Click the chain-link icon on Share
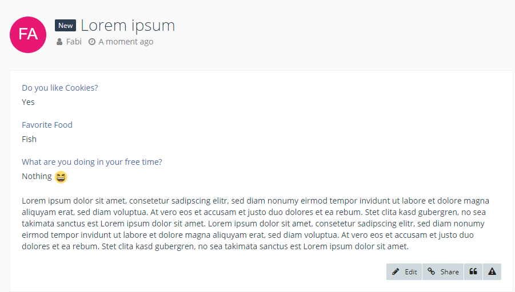 (432, 272)
